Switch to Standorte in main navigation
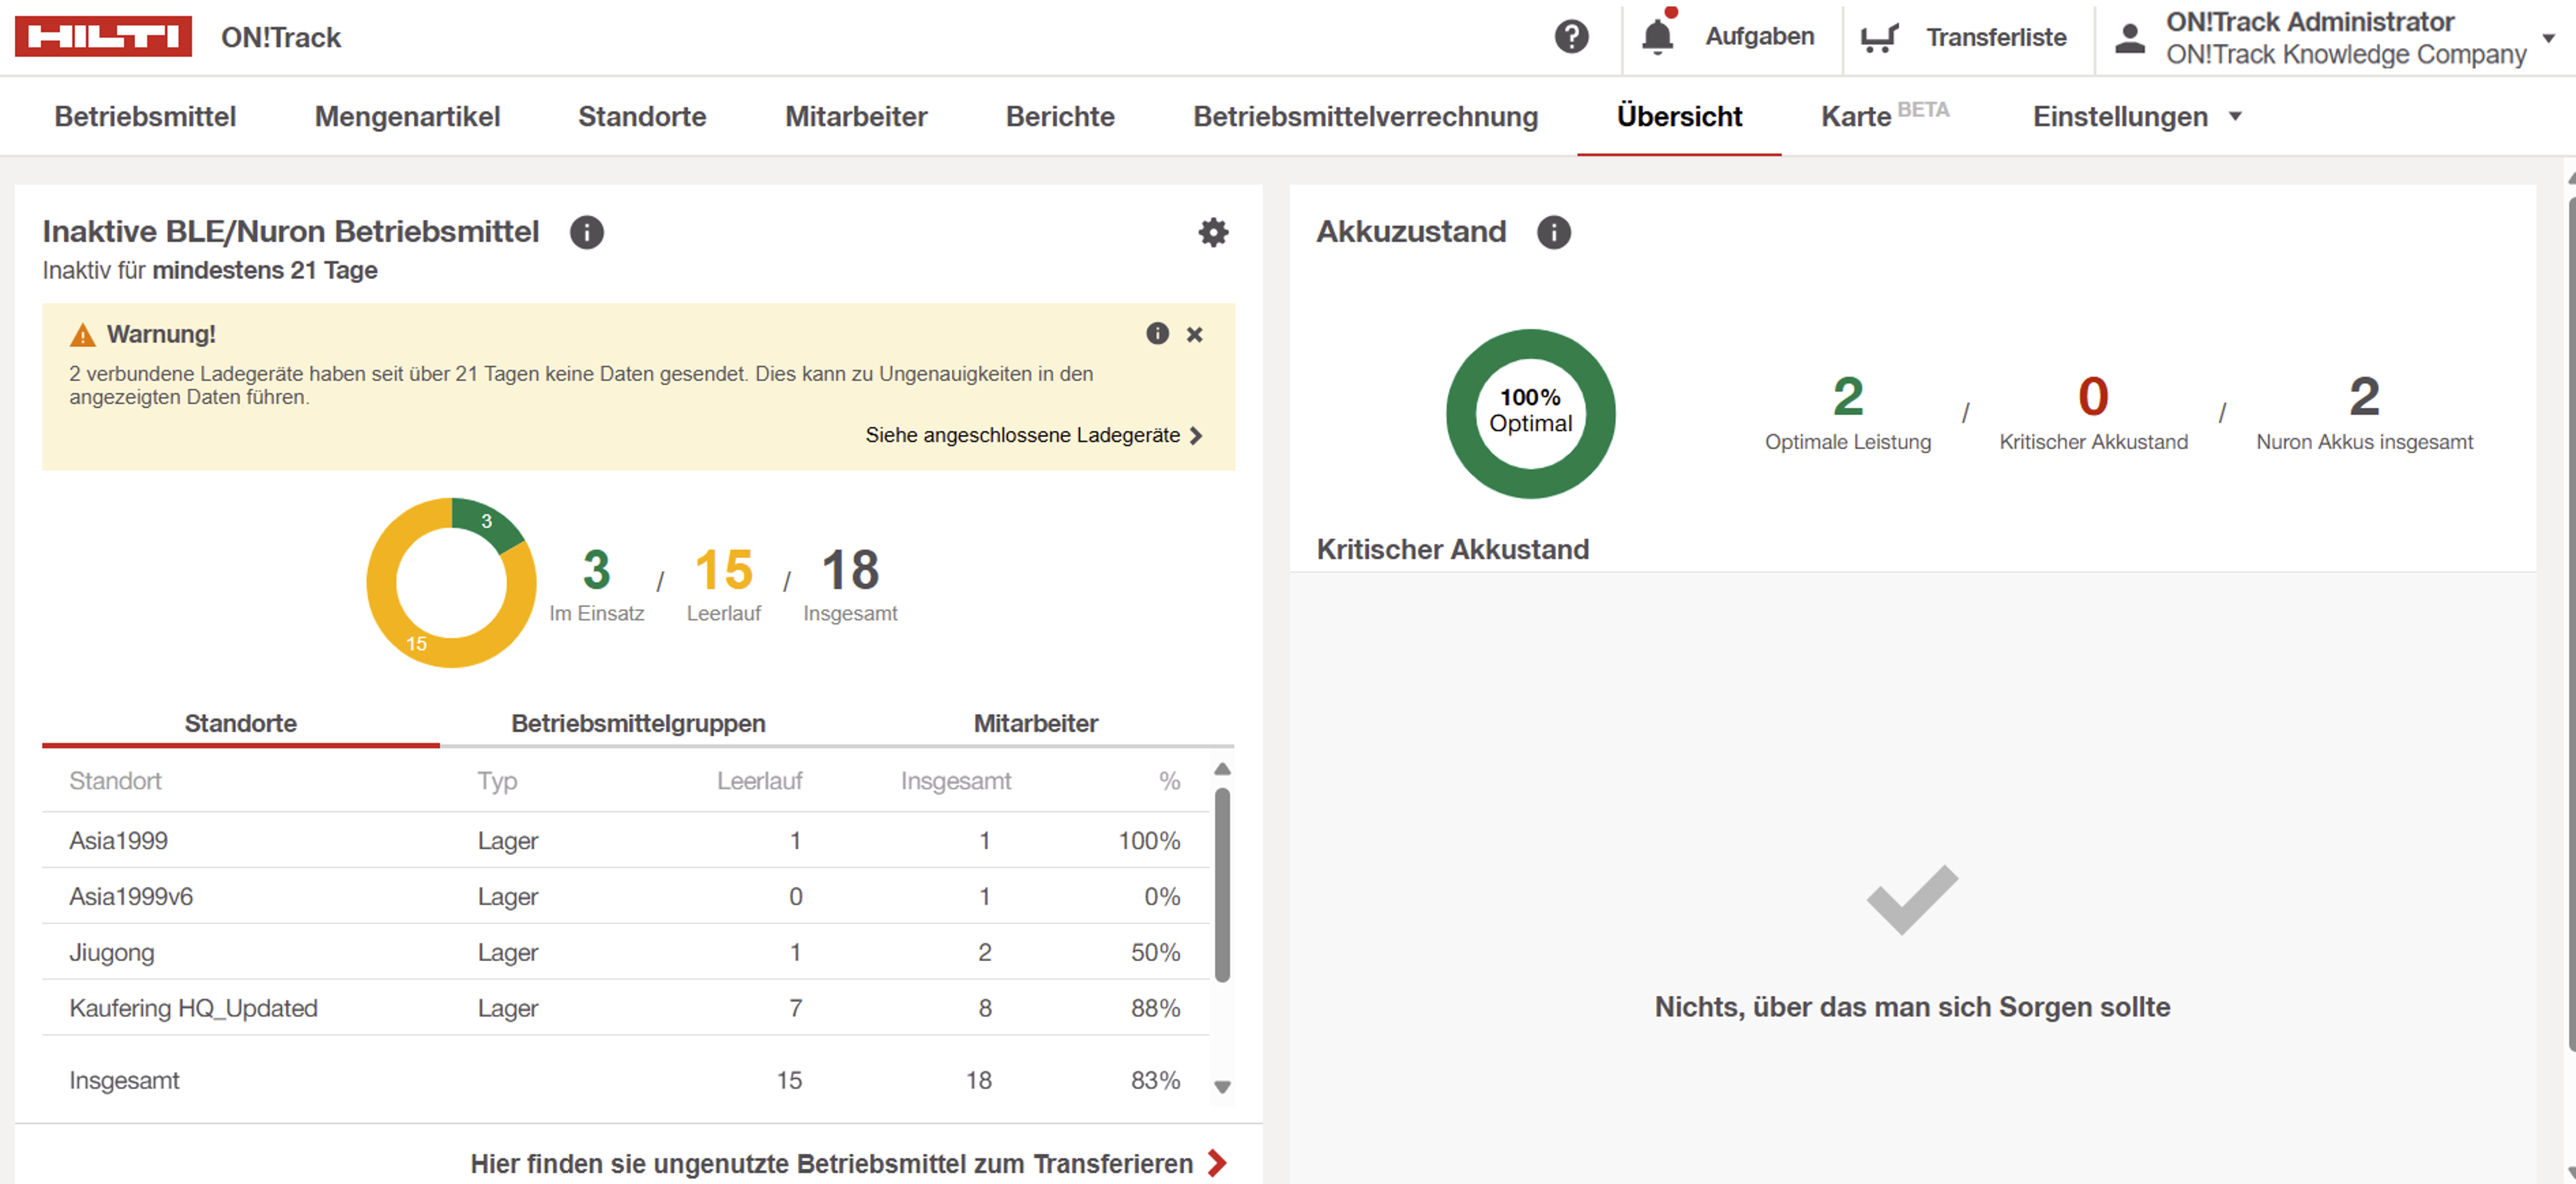The height and width of the screenshot is (1184, 2576). (642, 116)
